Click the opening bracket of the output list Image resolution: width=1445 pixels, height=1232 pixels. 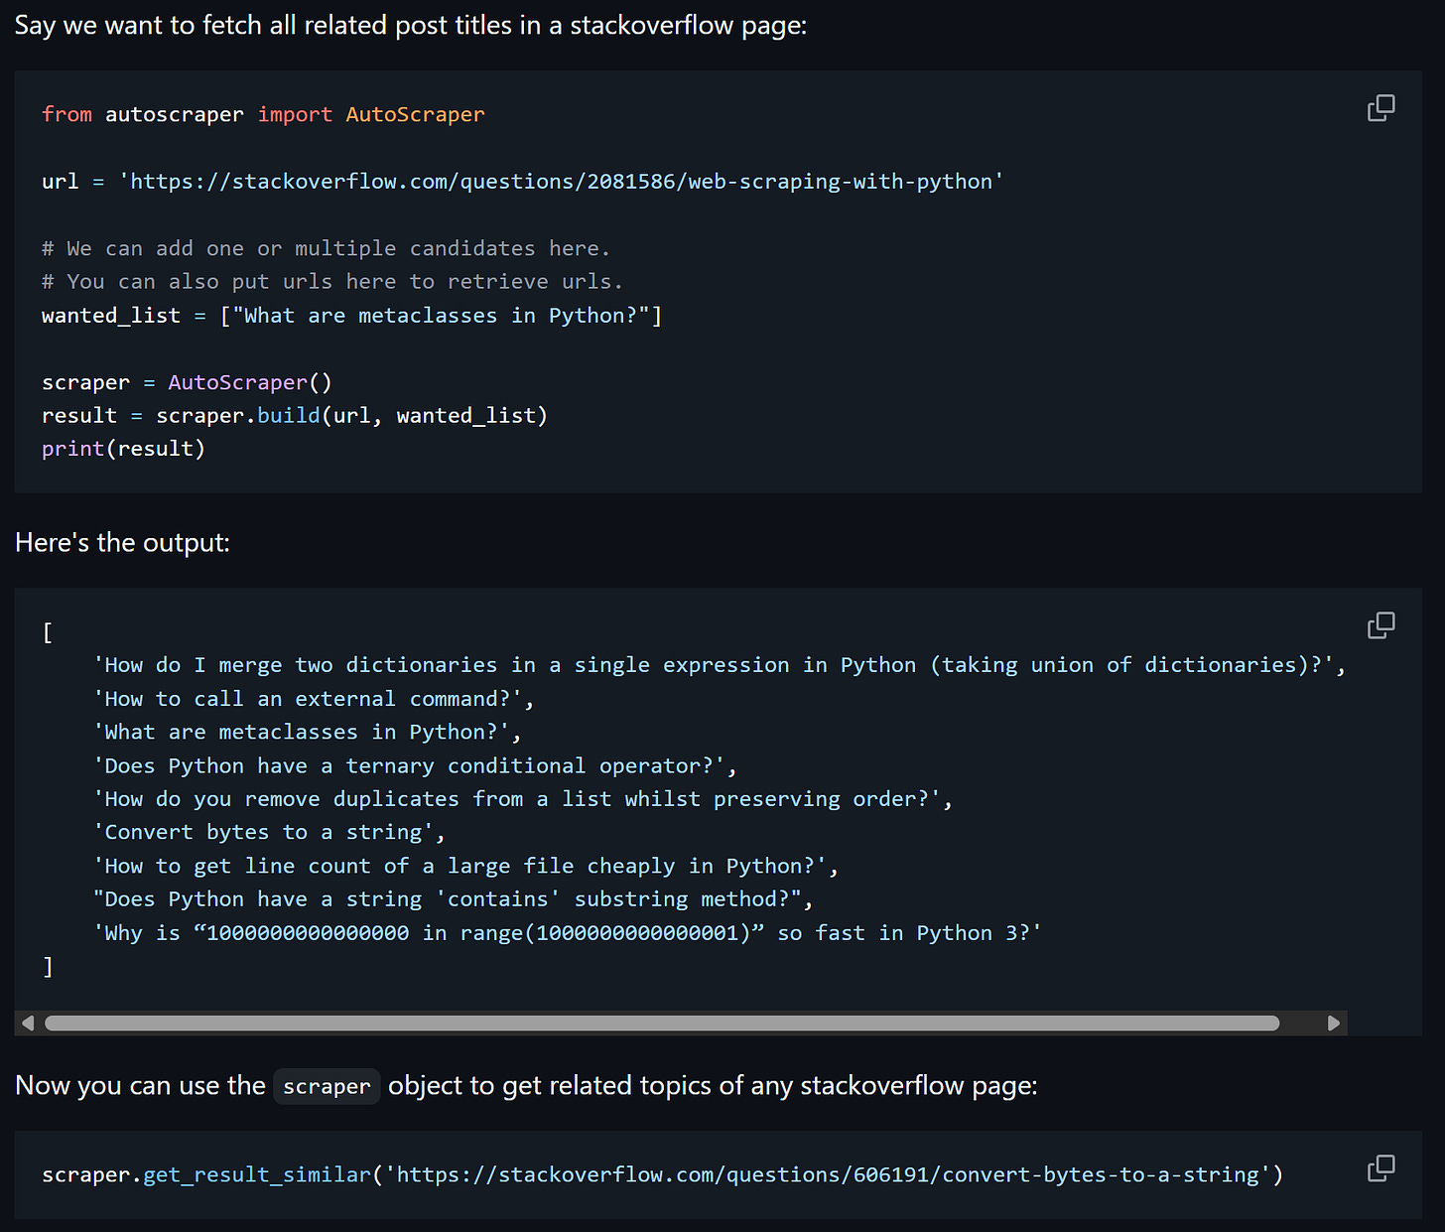(x=47, y=631)
